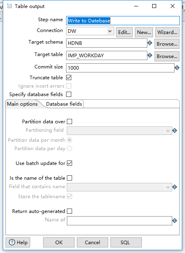Expand the Partitioning field dropdown
Screen dimensions: 185x253
[119, 131]
